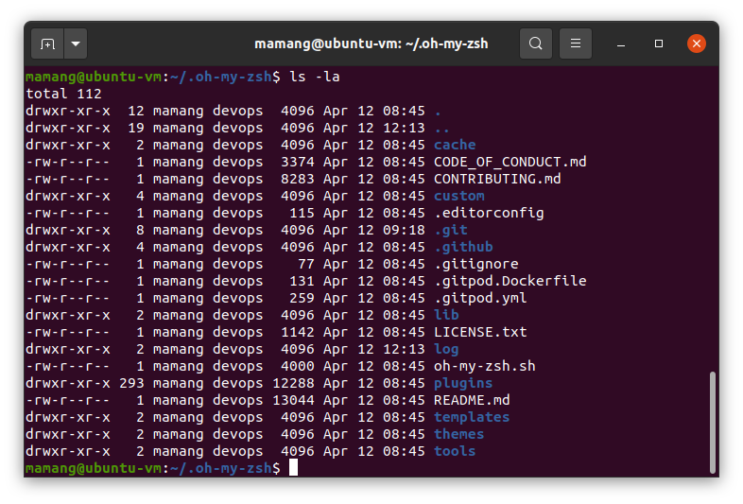Select the CONTRIBUTING.md filename
743x504 pixels.
coord(497,179)
